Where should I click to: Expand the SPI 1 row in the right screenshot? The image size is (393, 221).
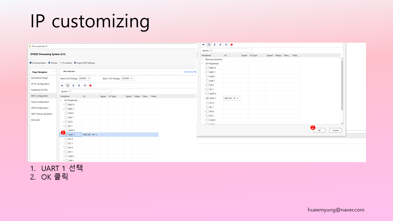[x=205, y=116]
